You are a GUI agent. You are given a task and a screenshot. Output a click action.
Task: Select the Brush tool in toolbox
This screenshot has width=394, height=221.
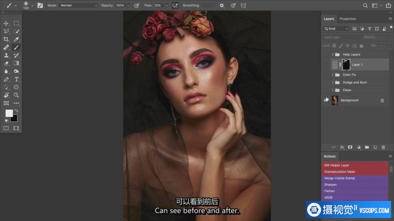click(16, 47)
